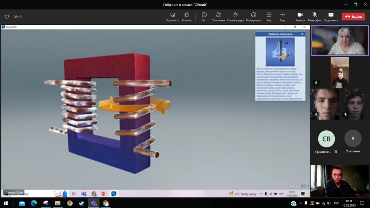370x208 pixels.
Task: Click the Поделиться share screen icon
Action: click(330, 15)
